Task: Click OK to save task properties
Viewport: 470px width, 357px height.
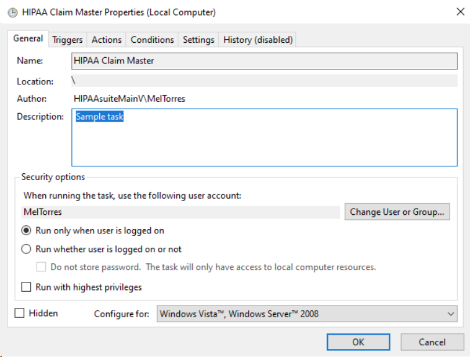Action: 358,342
